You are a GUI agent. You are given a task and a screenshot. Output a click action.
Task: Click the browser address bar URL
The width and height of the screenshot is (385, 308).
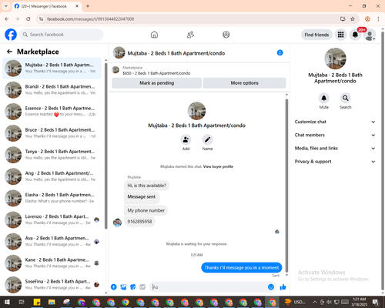coord(90,19)
